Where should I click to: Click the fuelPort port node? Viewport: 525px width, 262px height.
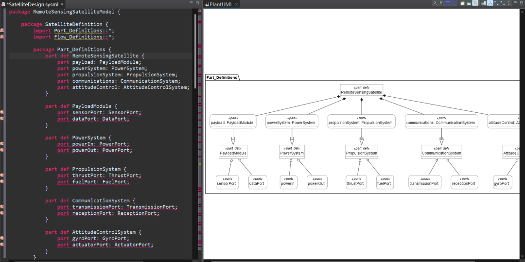coord(385,182)
